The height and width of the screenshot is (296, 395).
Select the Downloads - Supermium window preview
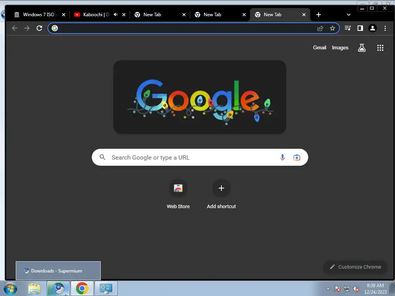[x=58, y=271]
